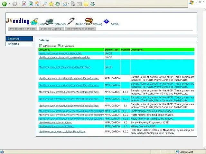
Task: Click the version 1.0.0 cell for RoadPizza
Action: (x=125, y=132)
